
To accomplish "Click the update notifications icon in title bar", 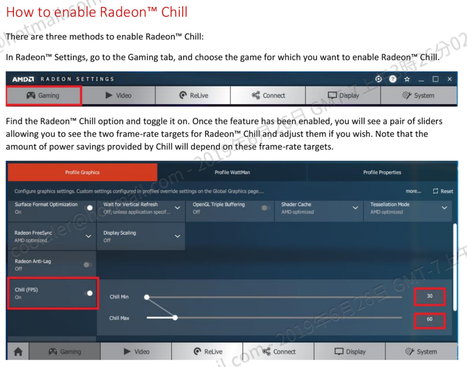I will point(378,79).
